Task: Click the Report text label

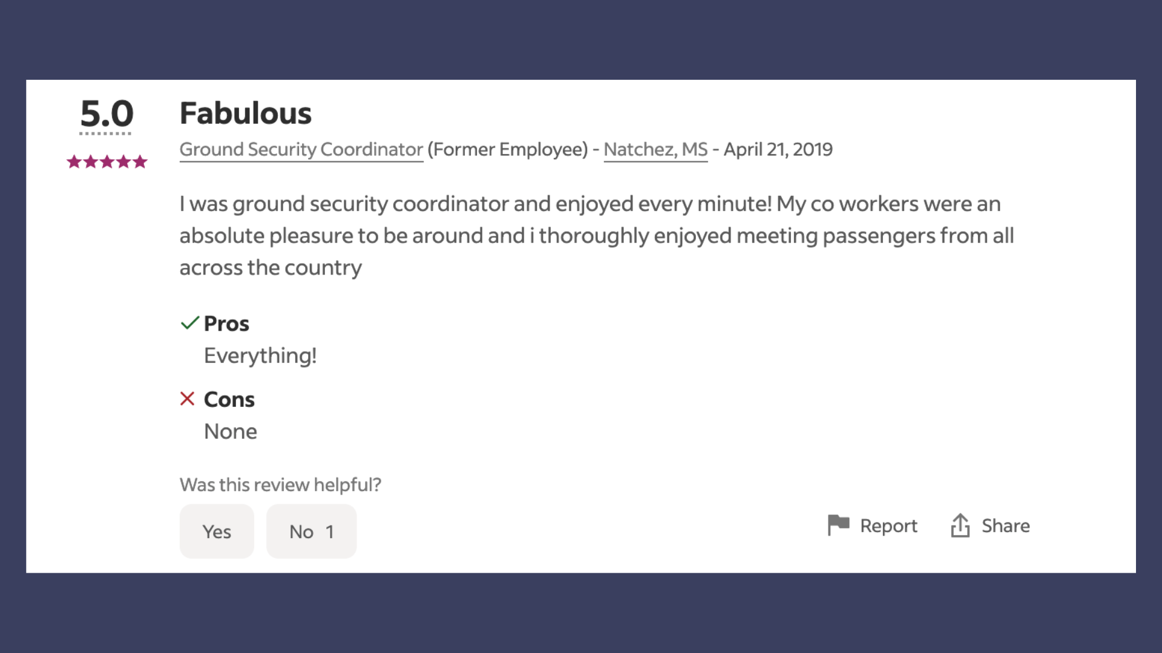Action: tap(888, 526)
